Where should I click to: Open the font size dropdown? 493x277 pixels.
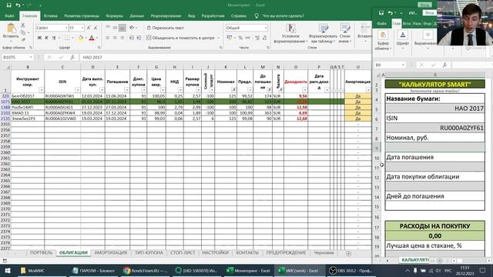82,28
